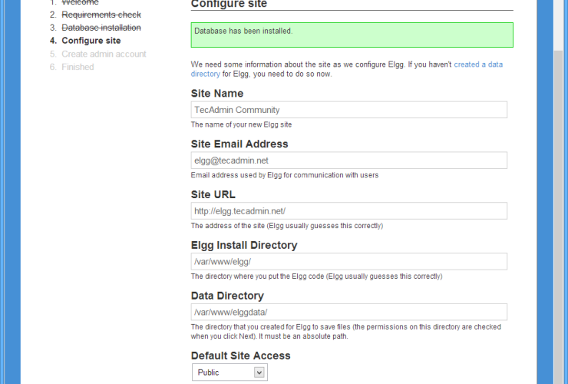Open the Default Site Access dropdown
The image size is (568, 384).
click(x=228, y=372)
